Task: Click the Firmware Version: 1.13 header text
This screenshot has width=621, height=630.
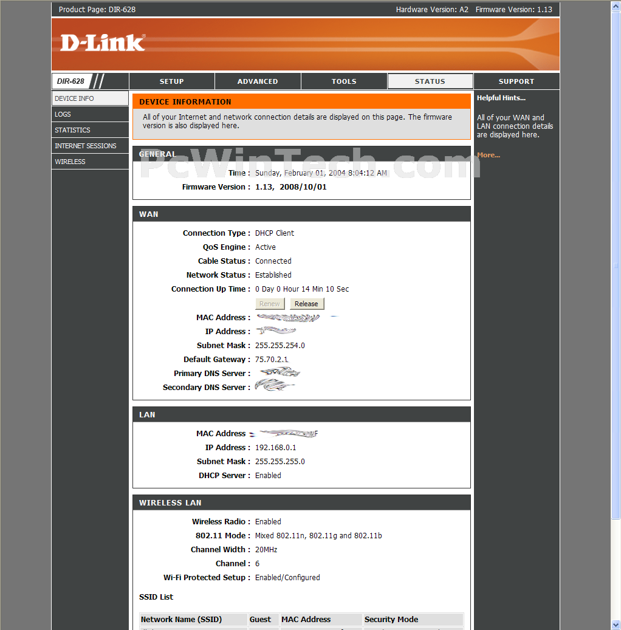Action: (x=513, y=9)
